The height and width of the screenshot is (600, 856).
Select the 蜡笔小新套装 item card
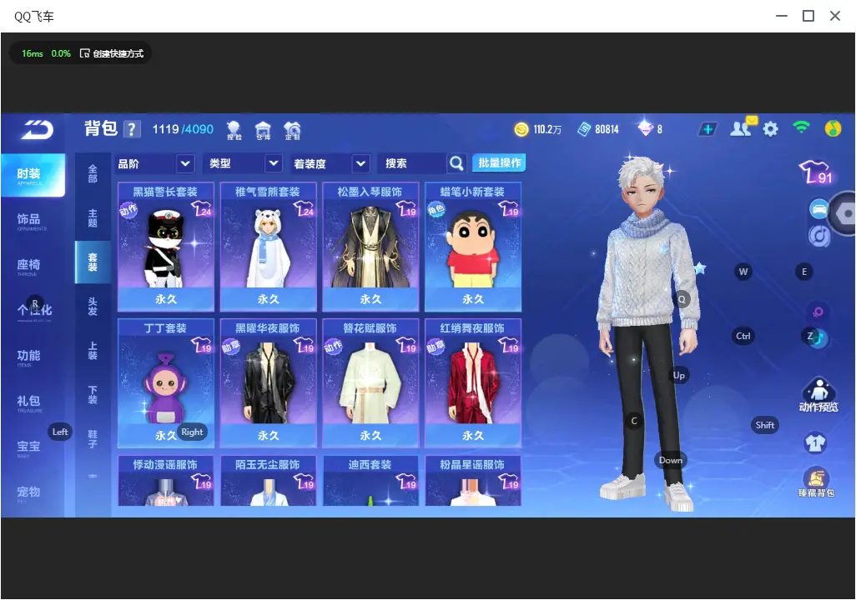(x=473, y=247)
